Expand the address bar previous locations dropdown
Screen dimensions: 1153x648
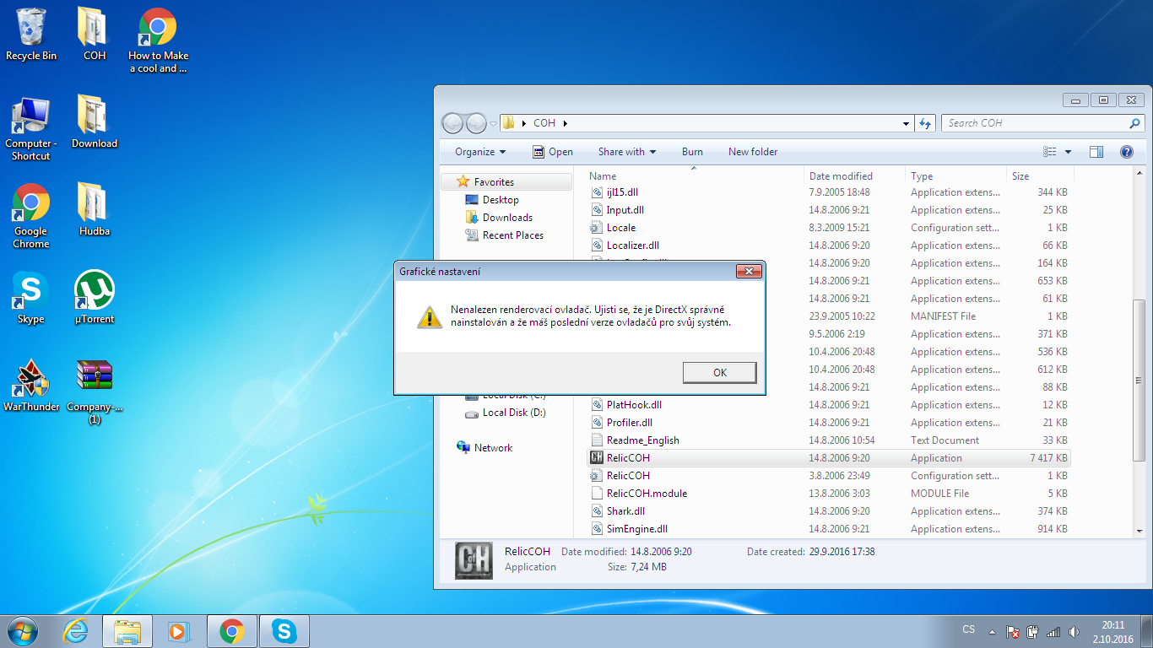(907, 123)
